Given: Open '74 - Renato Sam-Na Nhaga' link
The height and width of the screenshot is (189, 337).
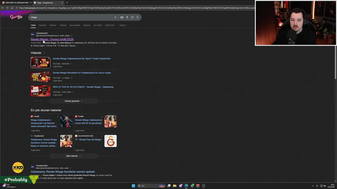Looking at the screenshot, I should (x=88, y=140).
